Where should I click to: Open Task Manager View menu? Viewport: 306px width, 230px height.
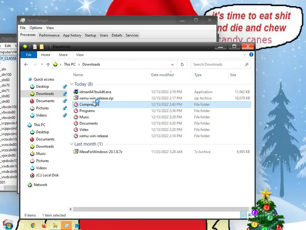(x=50, y=28)
